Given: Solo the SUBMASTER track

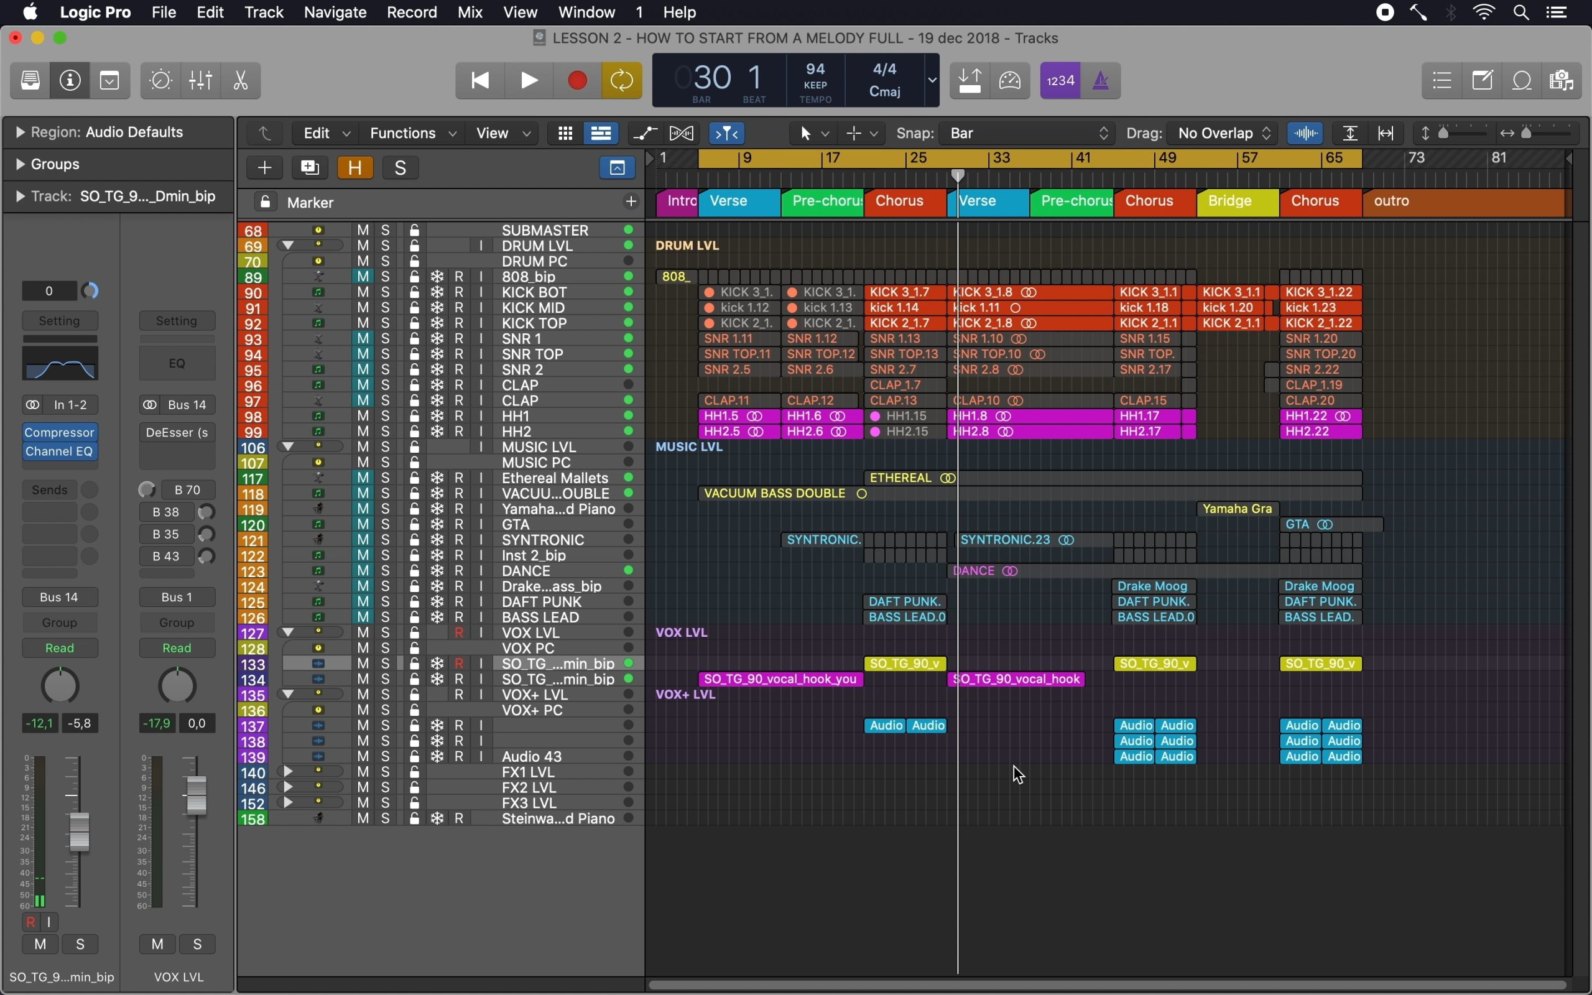Looking at the screenshot, I should 386,230.
